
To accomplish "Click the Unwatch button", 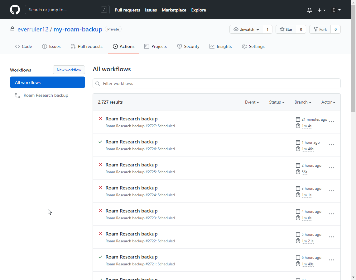I will coord(246,30).
